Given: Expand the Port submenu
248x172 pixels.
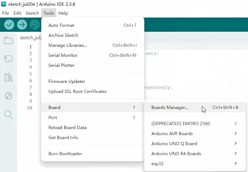Looking at the screenshot, I should [x=93, y=117].
